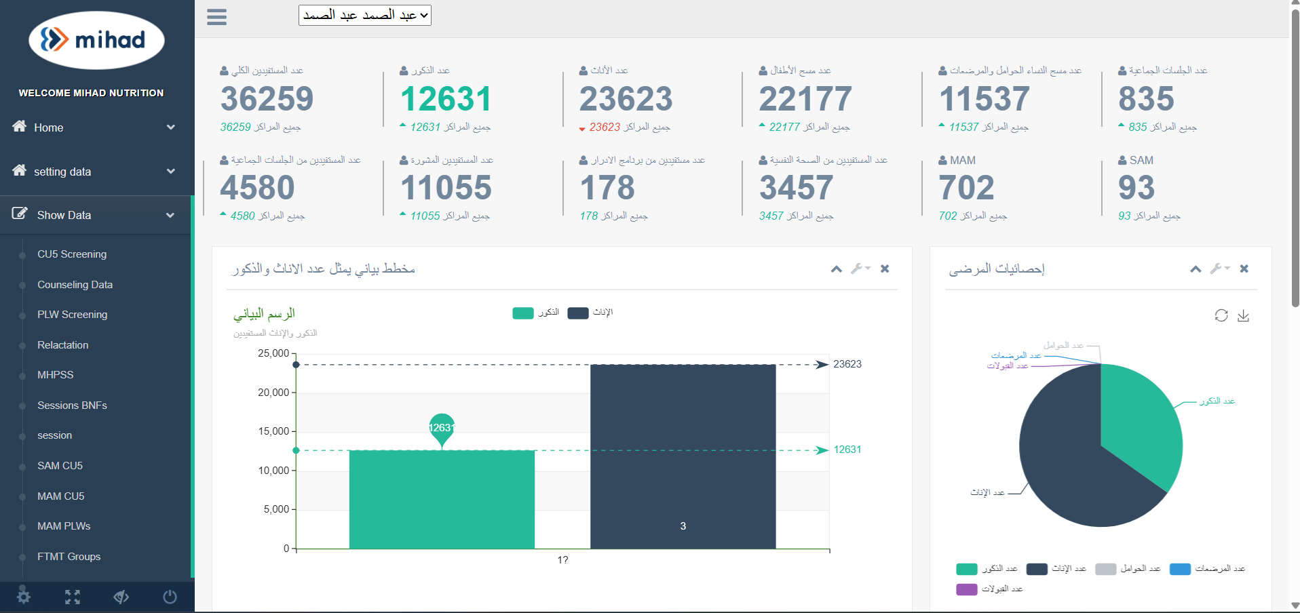
Task: Download the pie chart image
Action: click(1243, 315)
